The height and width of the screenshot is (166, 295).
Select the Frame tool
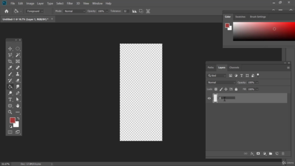[x=18, y=61]
